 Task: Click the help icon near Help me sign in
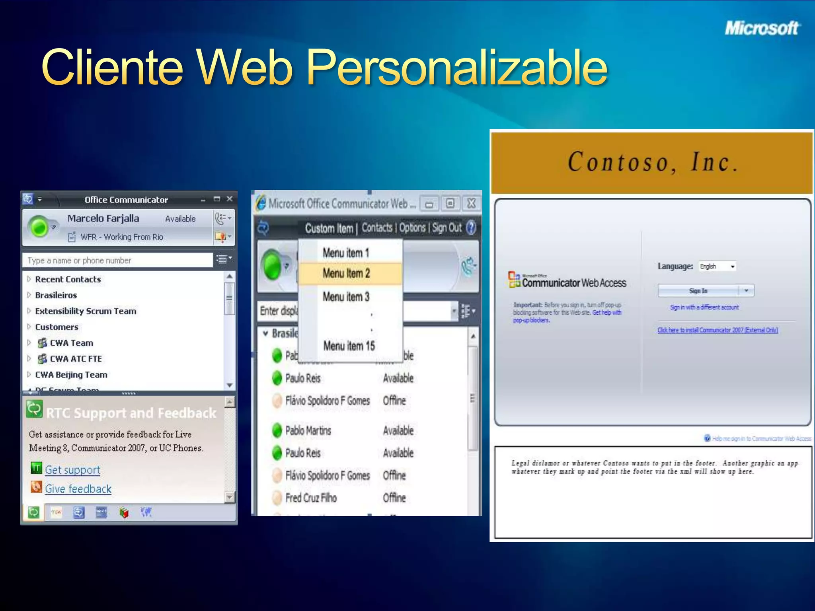pyautogui.click(x=707, y=438)
